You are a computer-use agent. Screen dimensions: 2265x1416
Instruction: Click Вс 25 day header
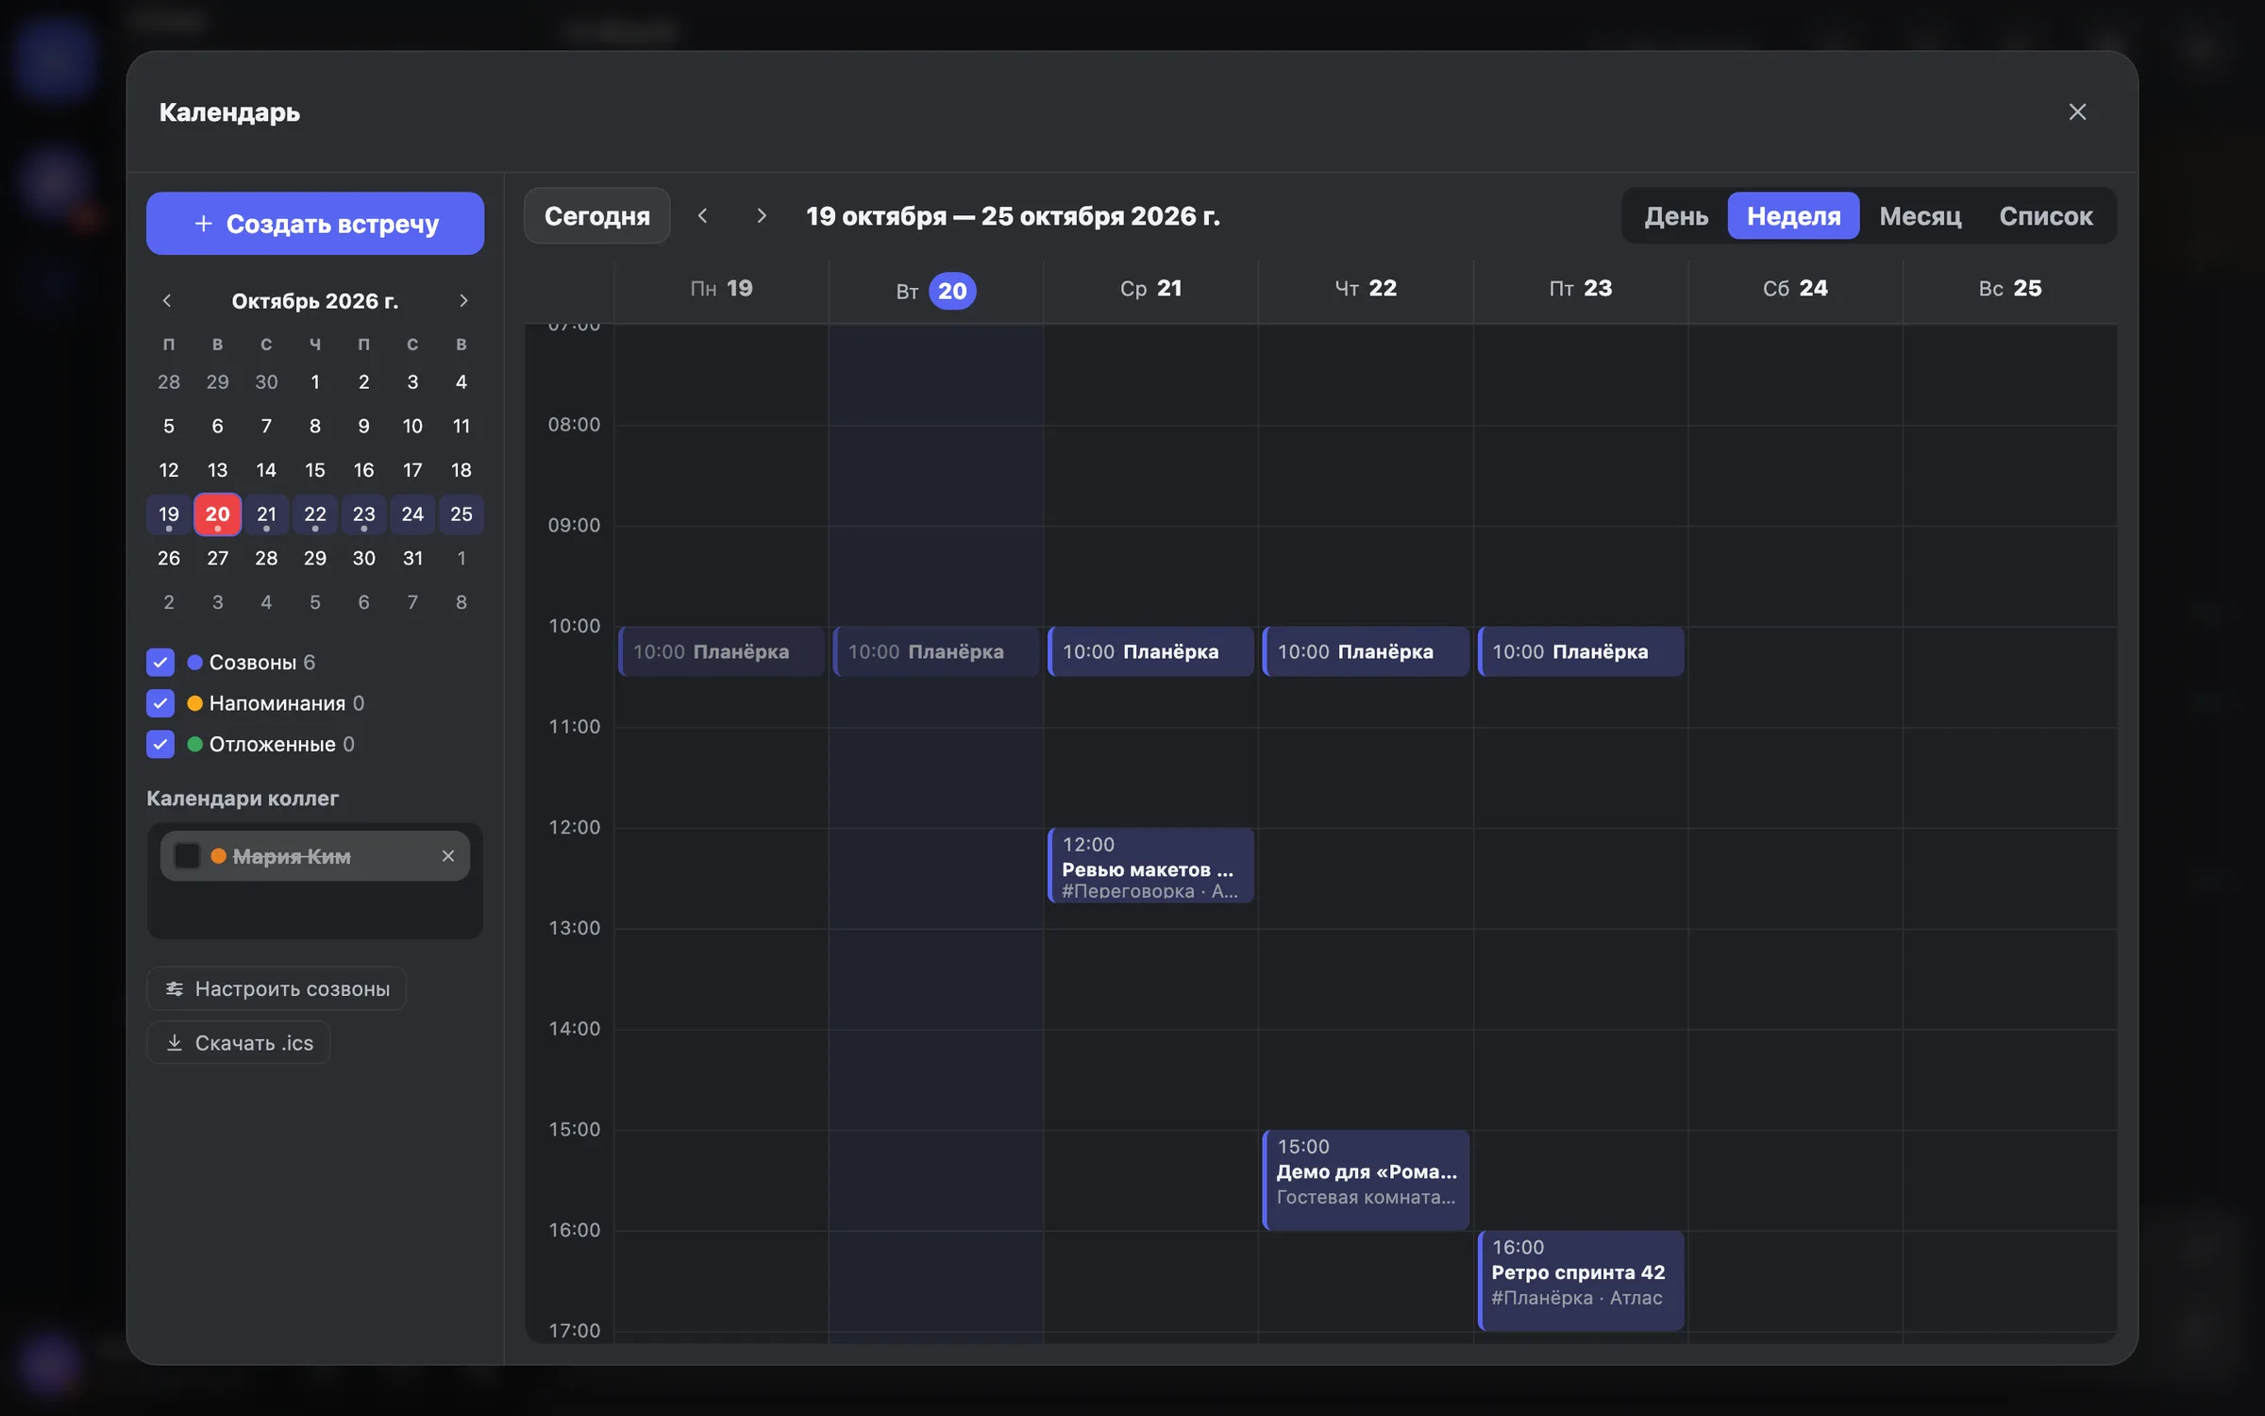2010,288
